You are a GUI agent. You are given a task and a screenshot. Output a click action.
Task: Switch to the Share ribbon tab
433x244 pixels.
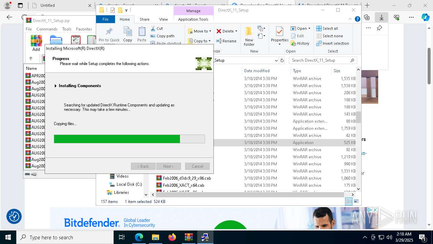pyautogui.click(x=144, y=19)
